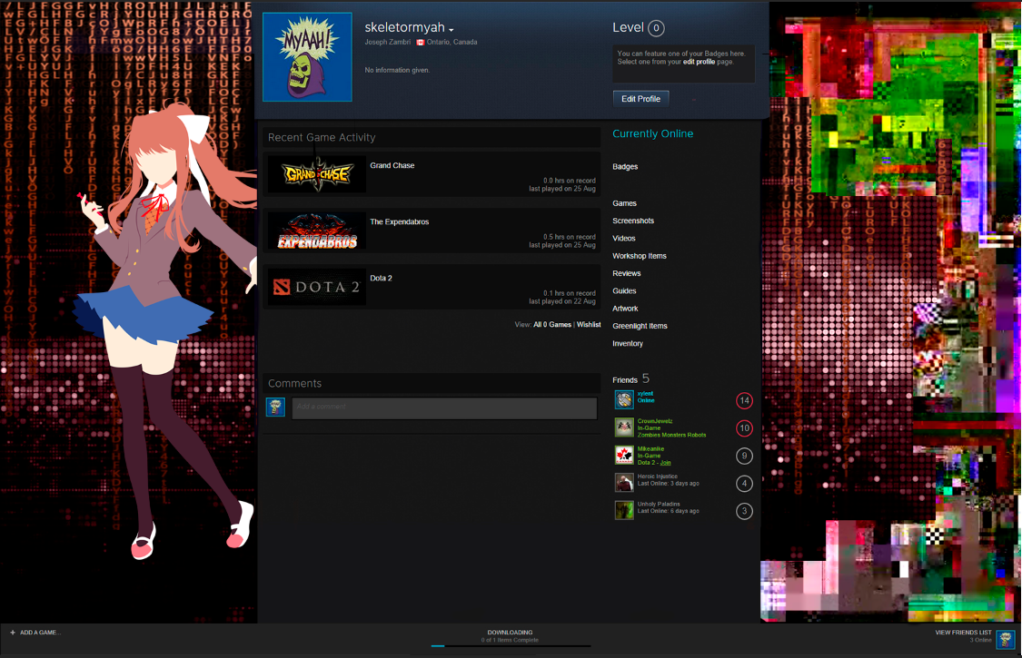The width and height of the screenshot is (1022, 658).
Task: Open Heroic Injustice profile name
Action: point(658,476)
